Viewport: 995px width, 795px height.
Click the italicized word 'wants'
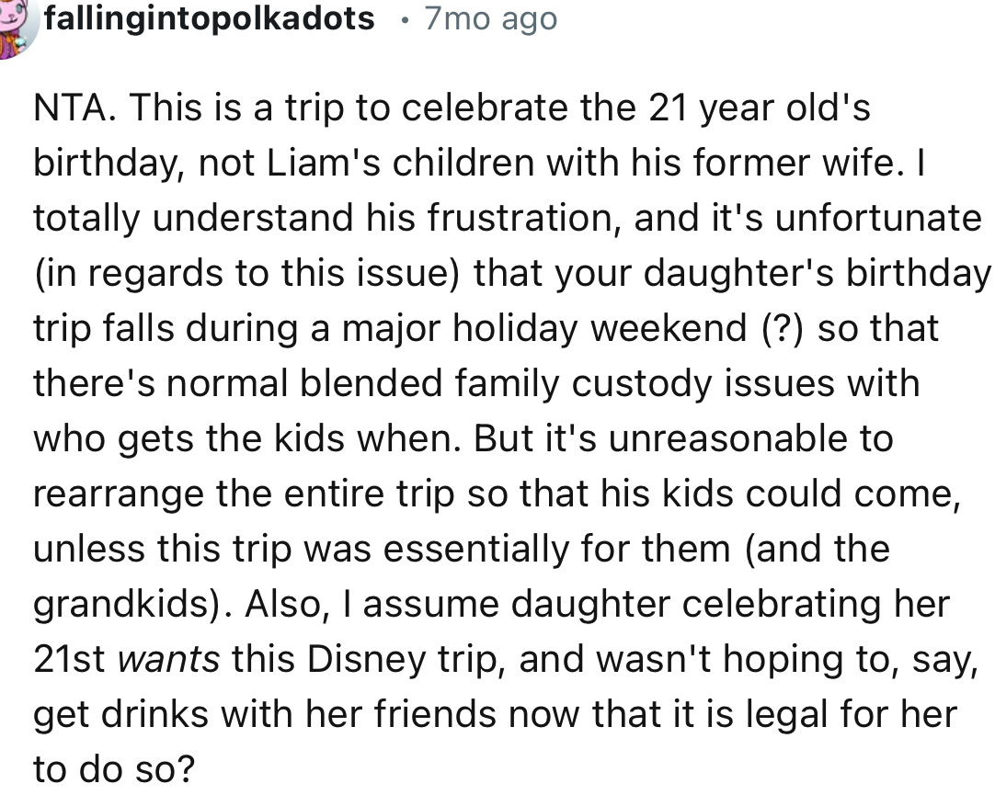[169, 661]
